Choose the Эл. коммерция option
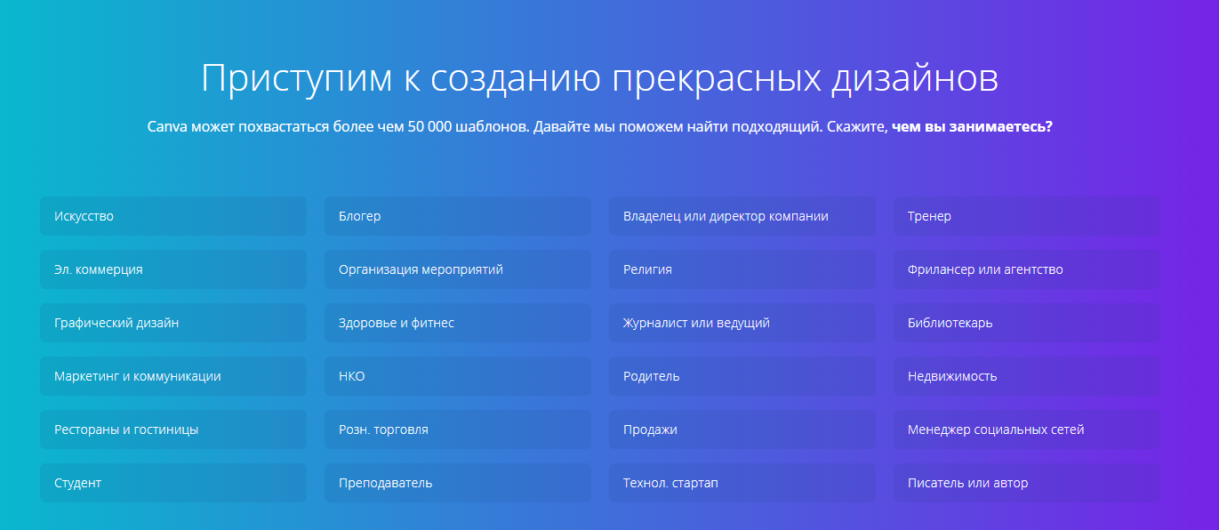 click(173, 269)
